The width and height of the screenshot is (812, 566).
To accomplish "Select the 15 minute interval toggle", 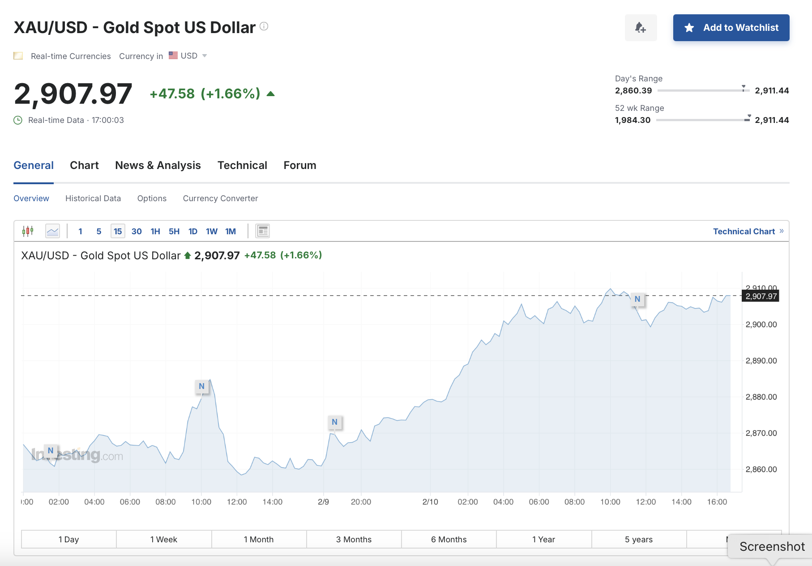I will 118,231.
